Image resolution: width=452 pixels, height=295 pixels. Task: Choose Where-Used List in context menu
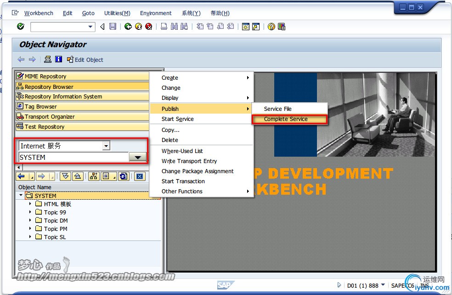click(201, 151)
